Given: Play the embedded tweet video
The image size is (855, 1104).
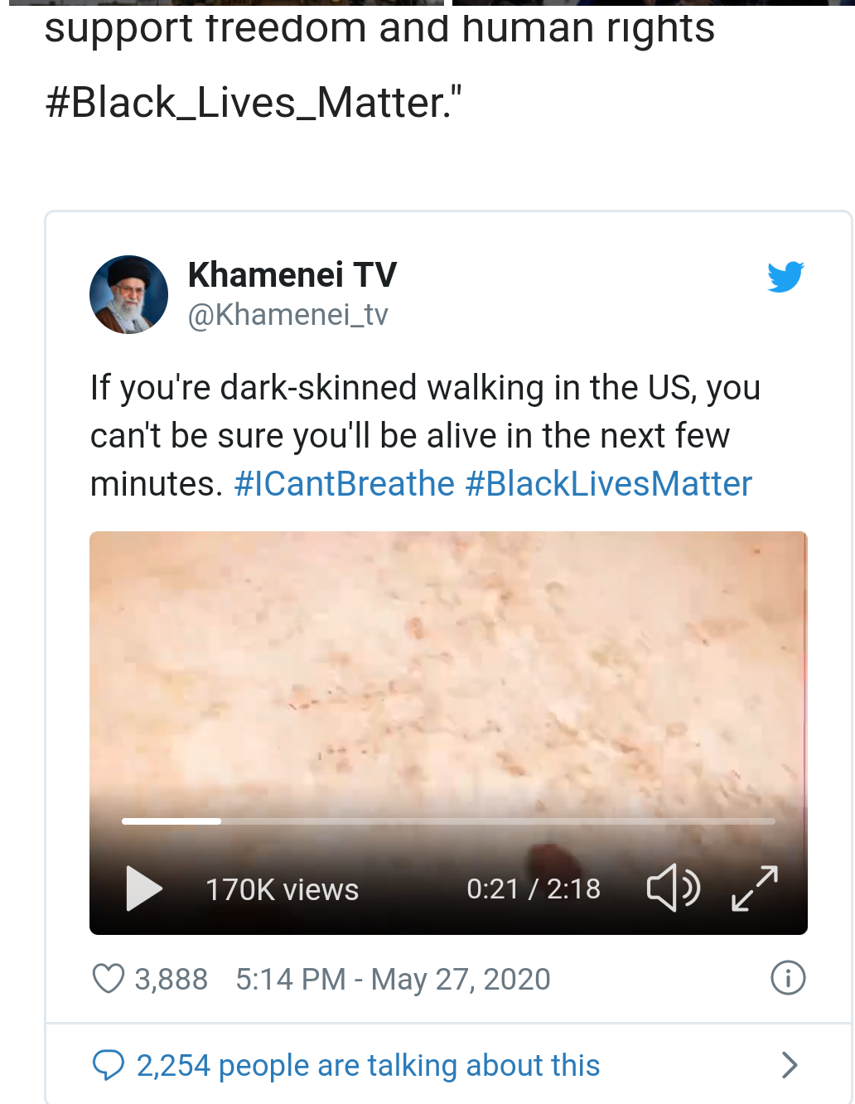Looking at the screenshot, I should (144, 888).
